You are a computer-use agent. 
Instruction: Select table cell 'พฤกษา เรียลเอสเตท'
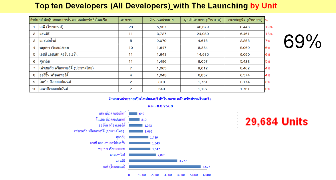click(78, 47)
